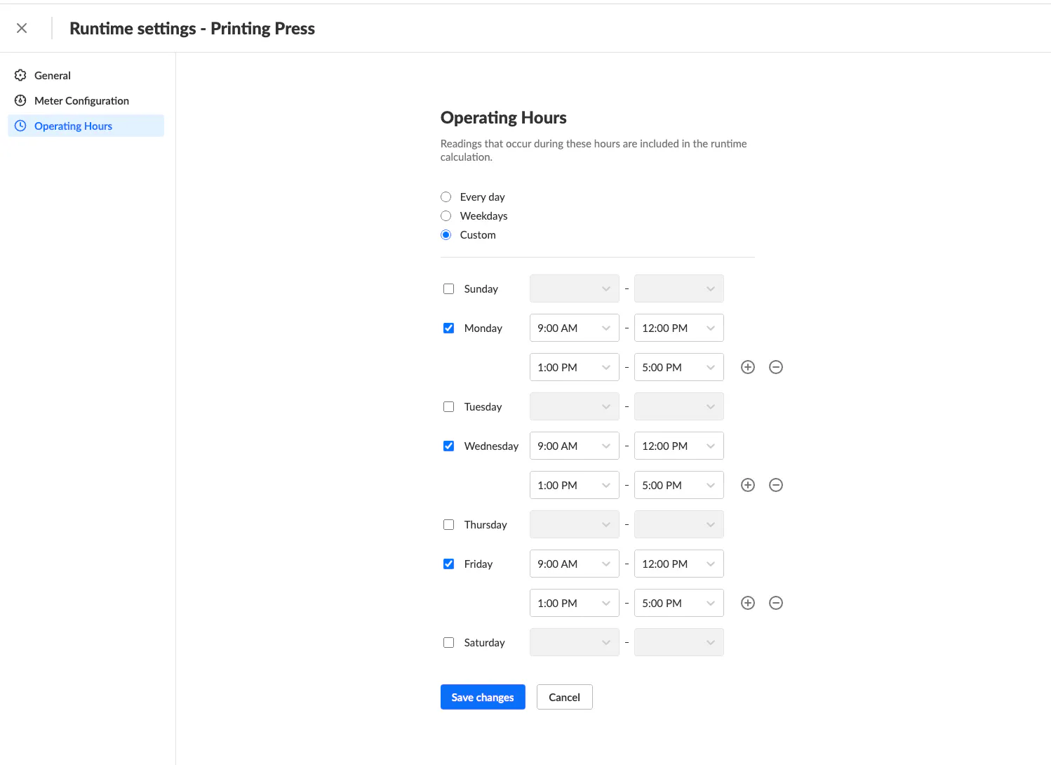Screen dimensions: 1051x765
Task: Select the Custom radio option
Action: [x=446, y=234]
